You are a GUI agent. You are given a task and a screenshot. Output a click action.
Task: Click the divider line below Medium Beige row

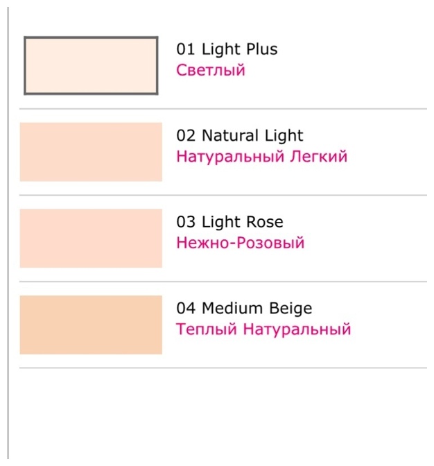click(223, 368)
